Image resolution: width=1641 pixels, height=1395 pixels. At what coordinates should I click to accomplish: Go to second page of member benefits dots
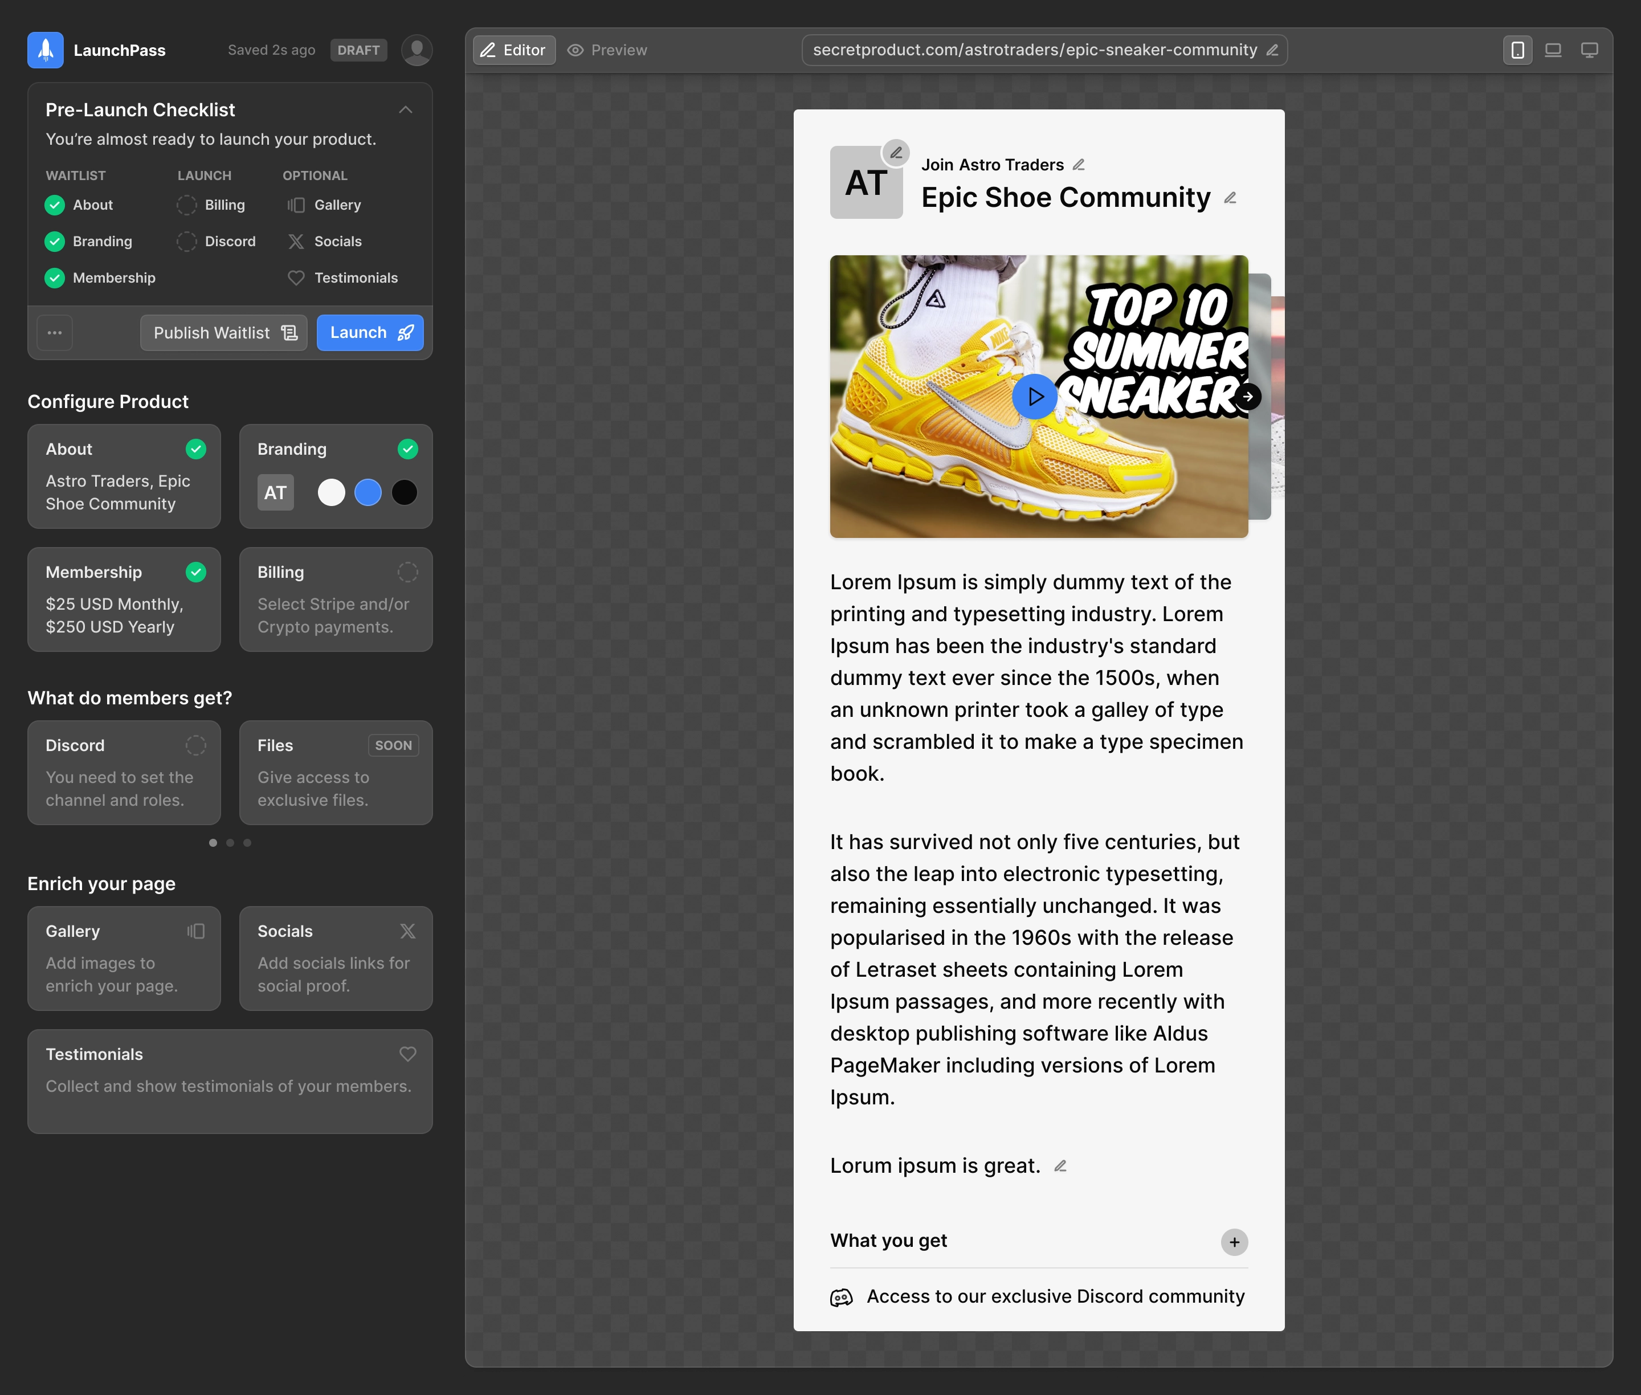tap(230, 843)
